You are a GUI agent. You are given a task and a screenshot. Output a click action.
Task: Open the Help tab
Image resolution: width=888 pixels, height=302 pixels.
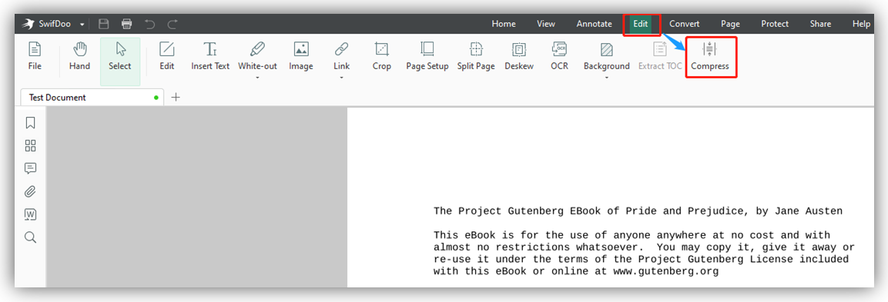(861, 24)
